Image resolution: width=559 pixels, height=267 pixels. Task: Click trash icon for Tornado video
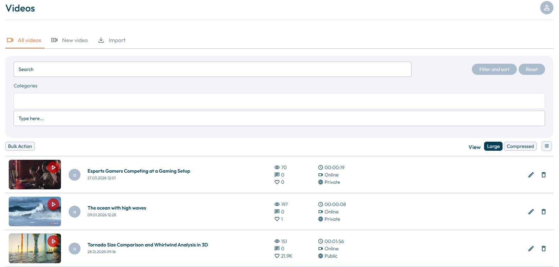(x=543, y=249)
